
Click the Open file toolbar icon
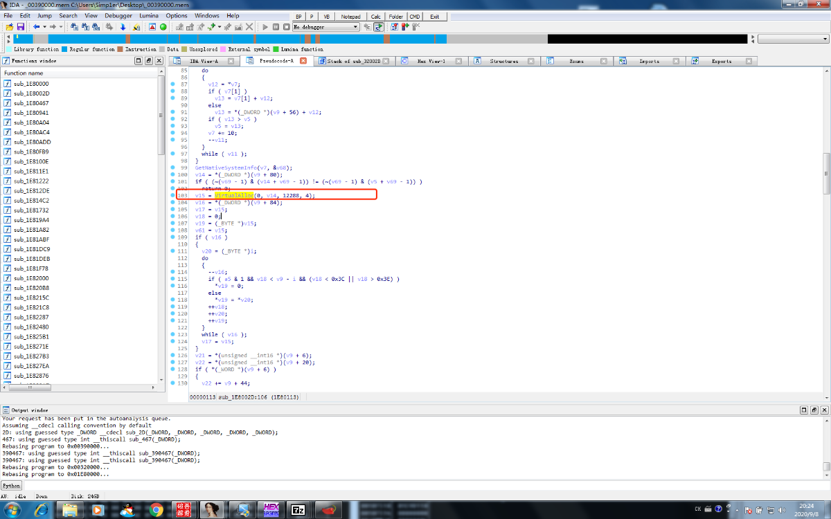10,27
